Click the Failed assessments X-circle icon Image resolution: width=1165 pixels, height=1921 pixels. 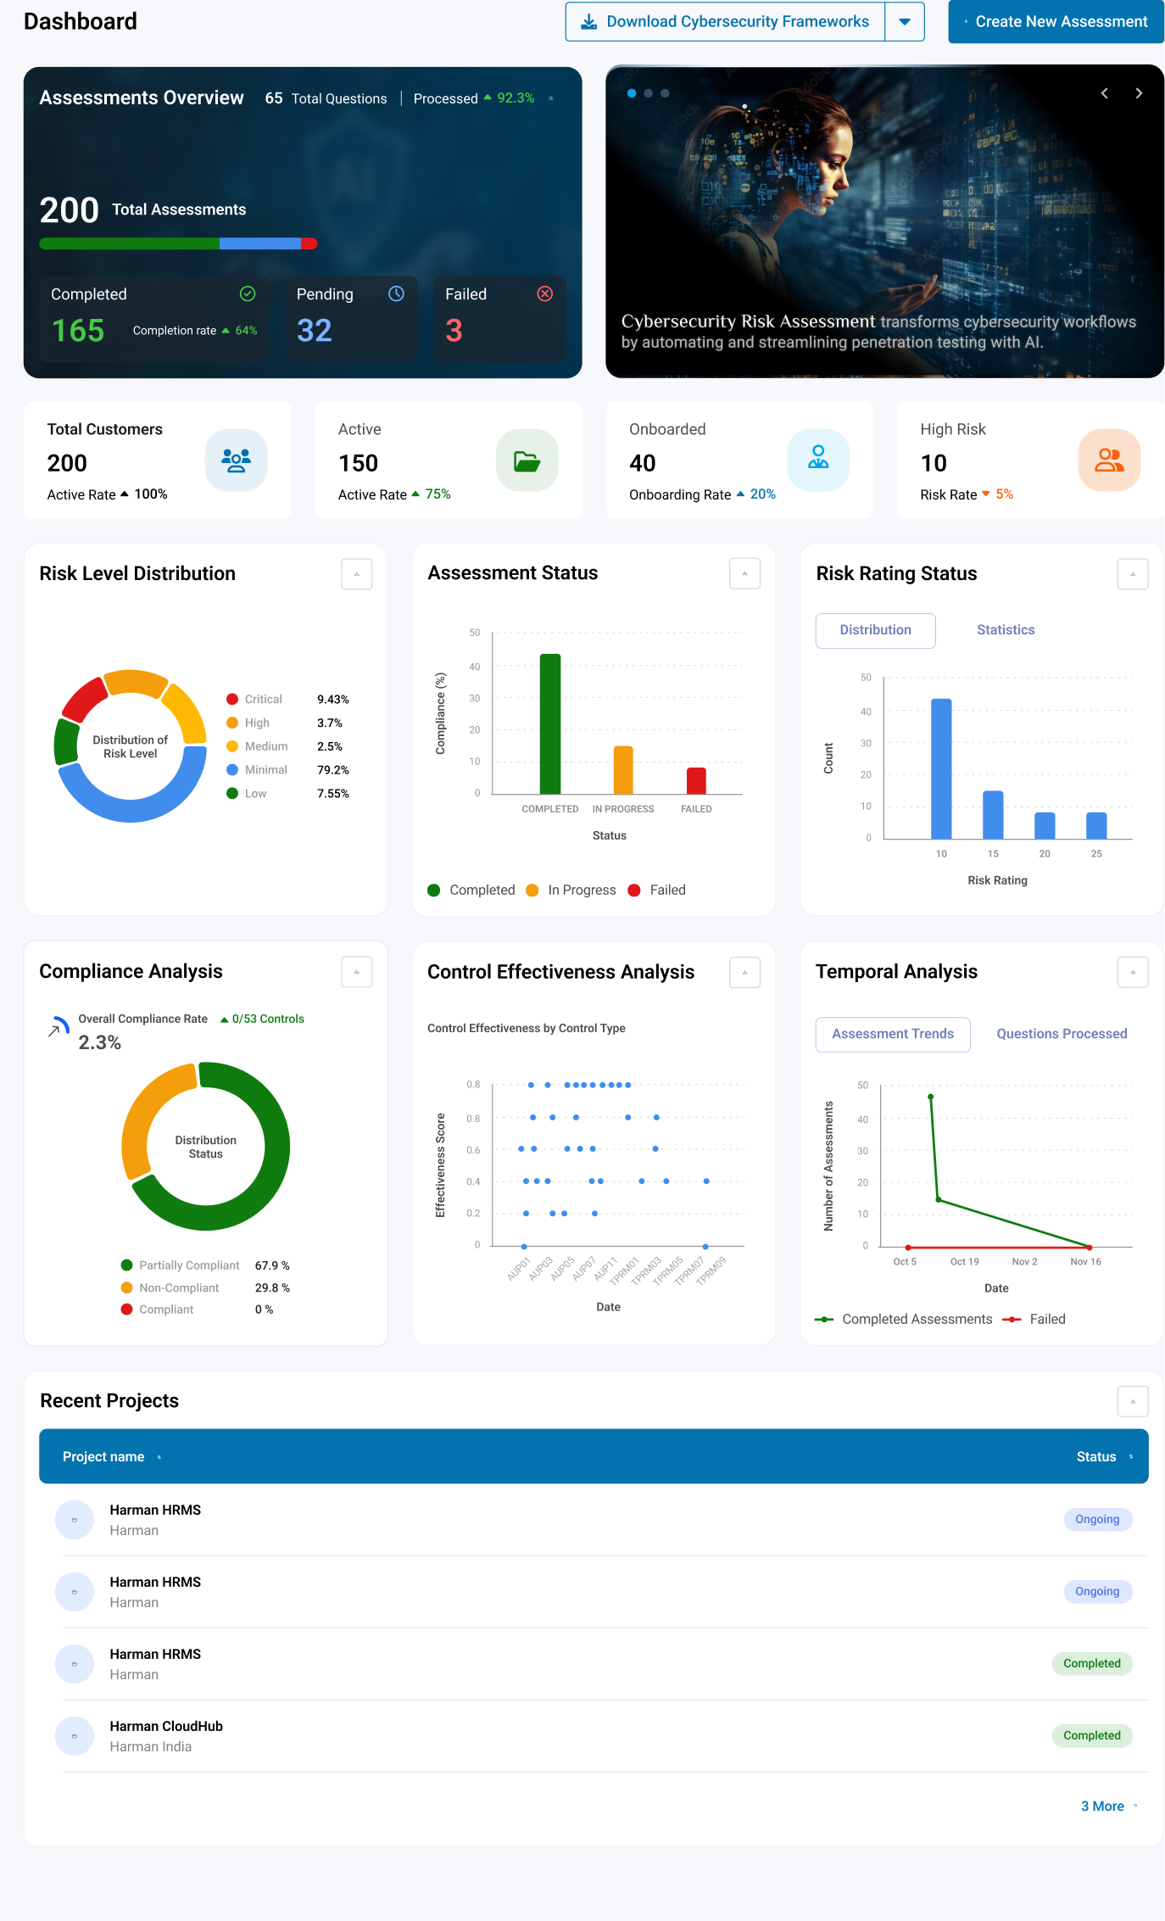545,293
